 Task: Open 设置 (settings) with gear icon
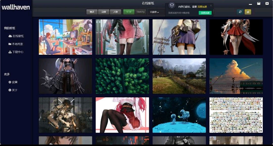coord(13,82)
